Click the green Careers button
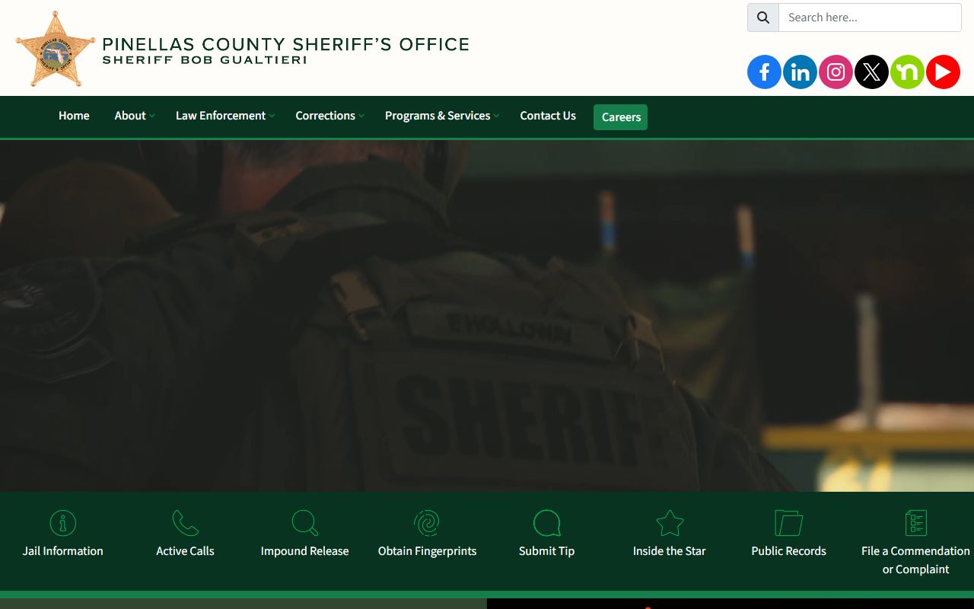Screen dimensions: 974x609 point(621,117)
